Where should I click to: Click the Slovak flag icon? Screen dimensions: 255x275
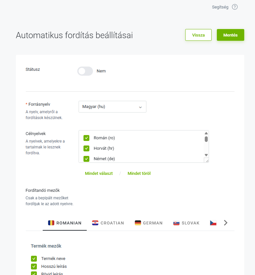(176, 223)
